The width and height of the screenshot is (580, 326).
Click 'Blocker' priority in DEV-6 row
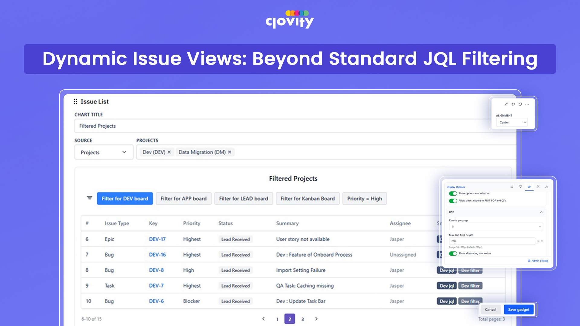pyautogui.click(x=191, y=301)
